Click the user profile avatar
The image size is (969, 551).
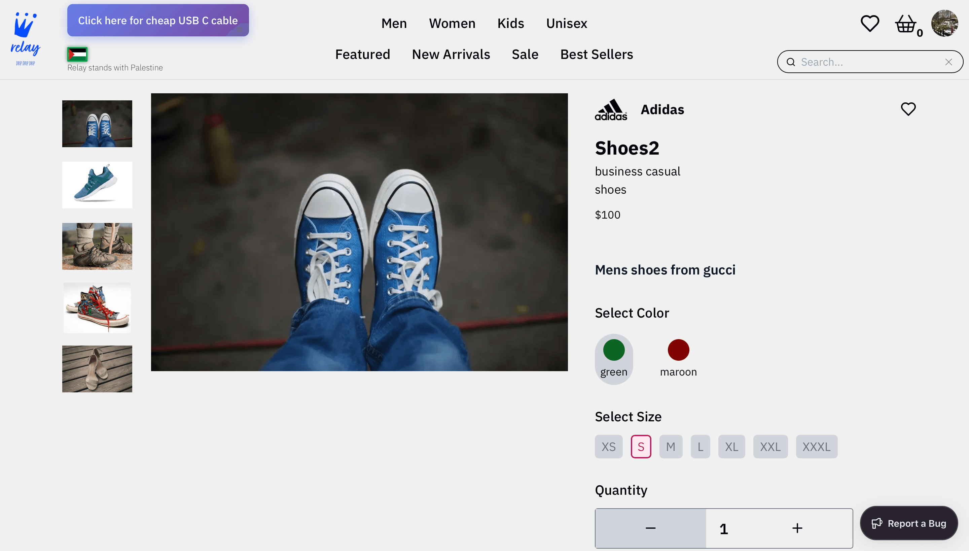[944, 24]
